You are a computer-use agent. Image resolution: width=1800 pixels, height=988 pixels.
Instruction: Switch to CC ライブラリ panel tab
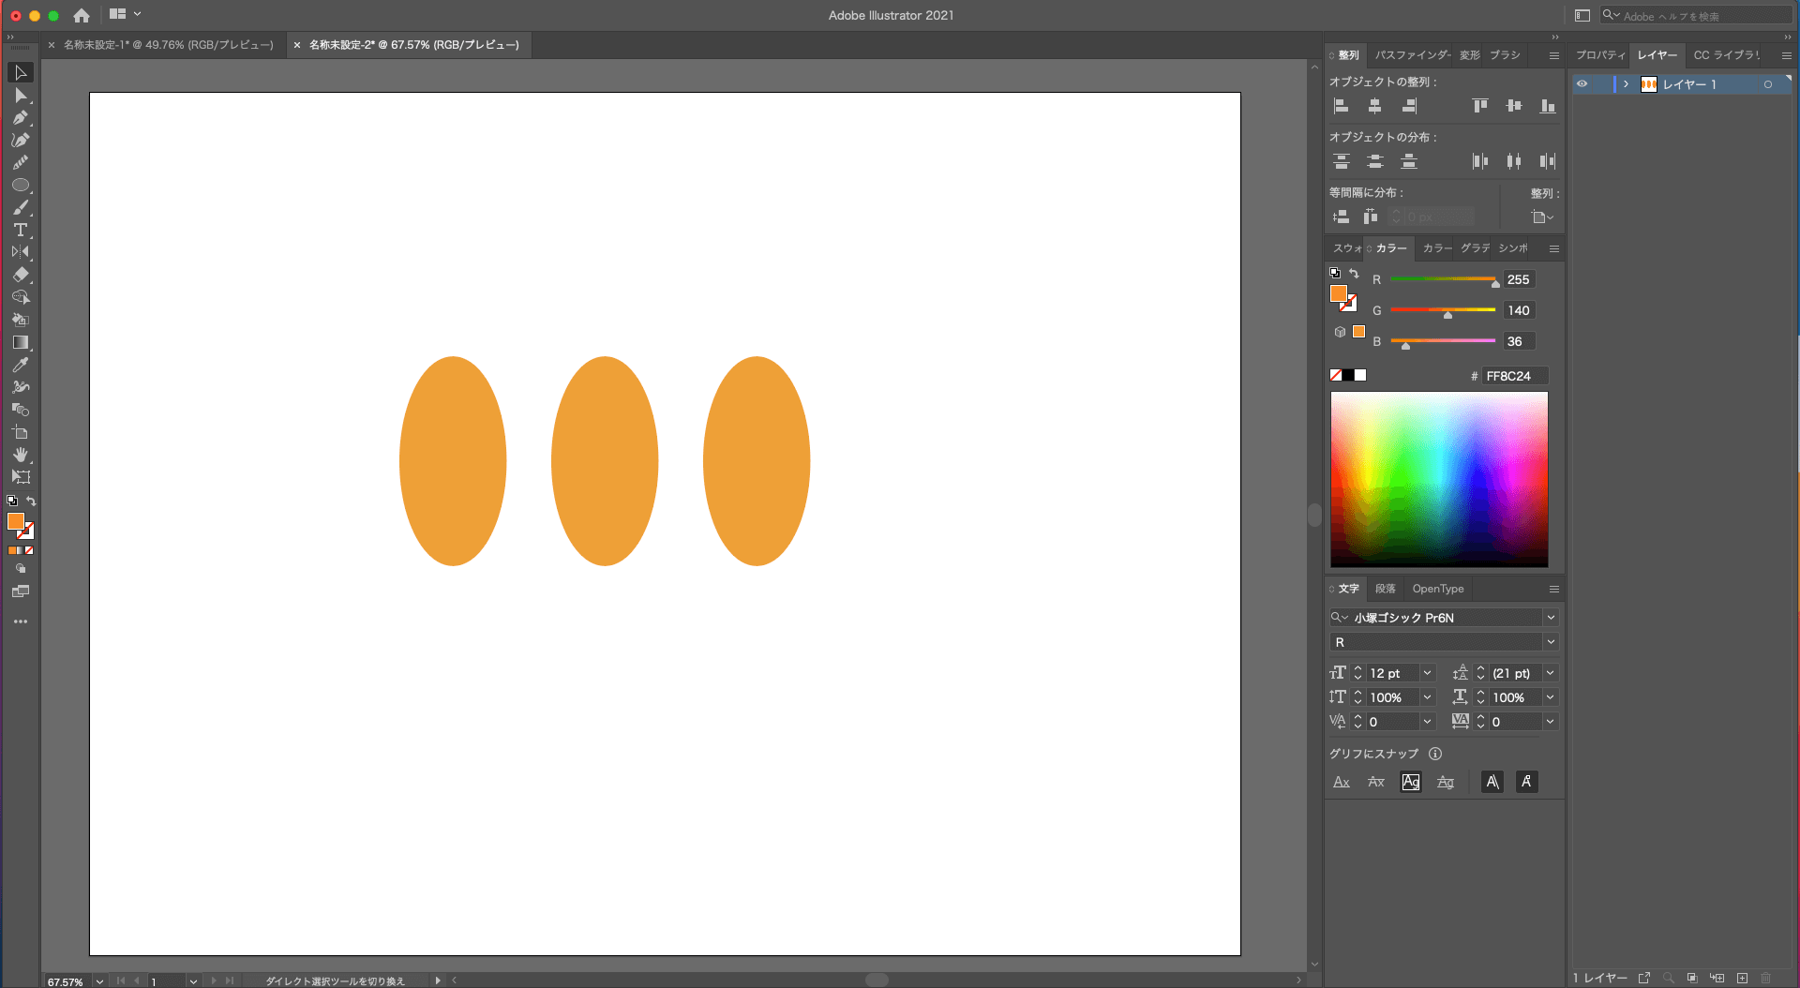(1726, 55)
